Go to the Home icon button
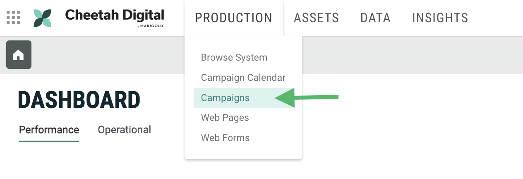Viewport: 523px width, 179px height. [x=19, y=55]
